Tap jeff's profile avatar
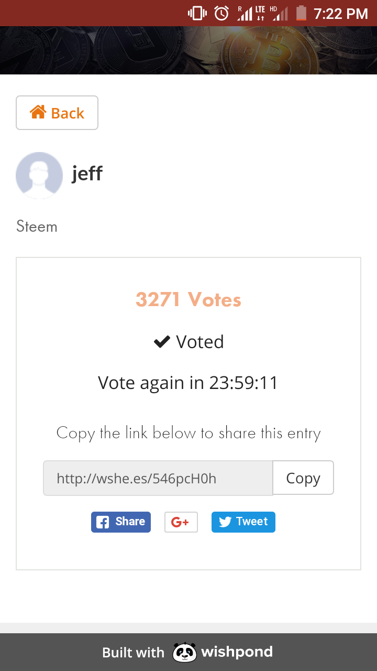 [x=39, y=176]
